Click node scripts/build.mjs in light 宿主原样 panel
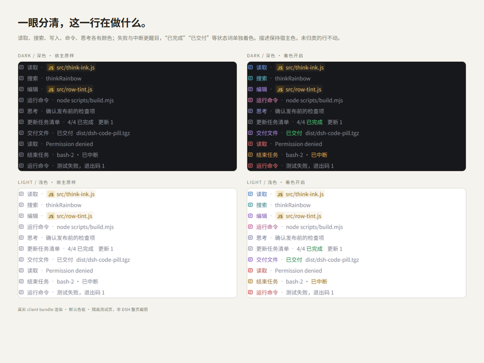The height and width of the screenshot is (363, 484). 85,227
